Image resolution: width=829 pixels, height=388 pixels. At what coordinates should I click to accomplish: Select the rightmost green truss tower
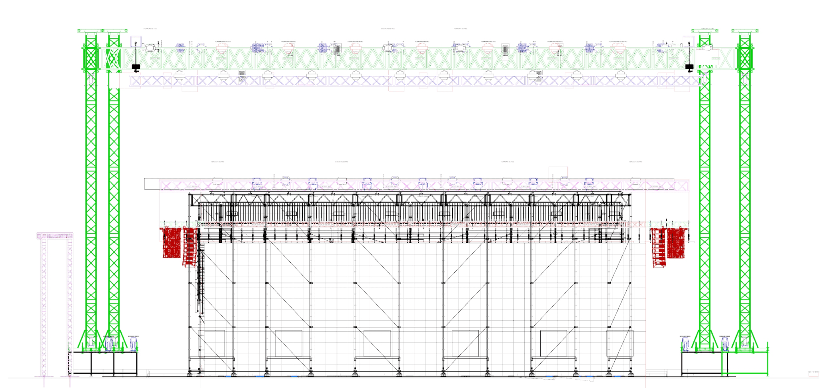[744, 200]
